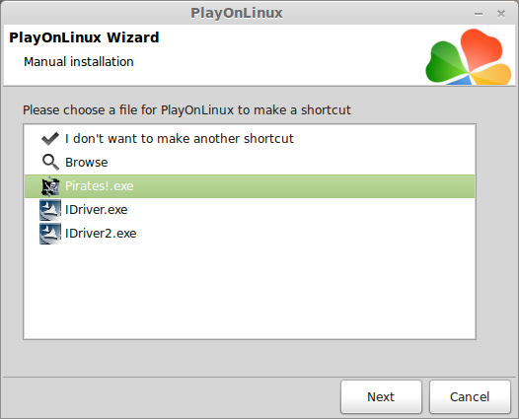Image resolution: width=519 pixels, height=419 pixels.
Task: Click empty space in the file list
Action: point(250,291)
